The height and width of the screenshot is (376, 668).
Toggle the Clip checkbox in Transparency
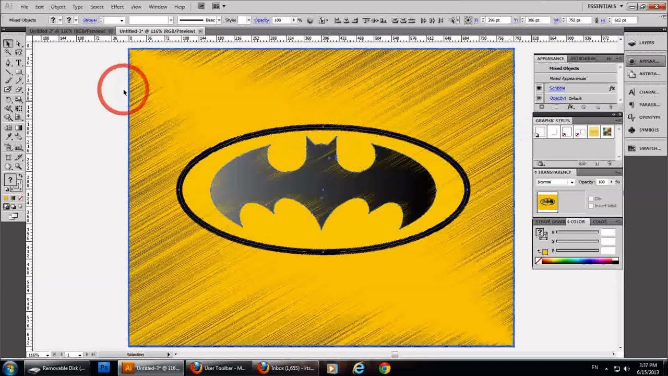pyautogui.click(x=591, y=199)
